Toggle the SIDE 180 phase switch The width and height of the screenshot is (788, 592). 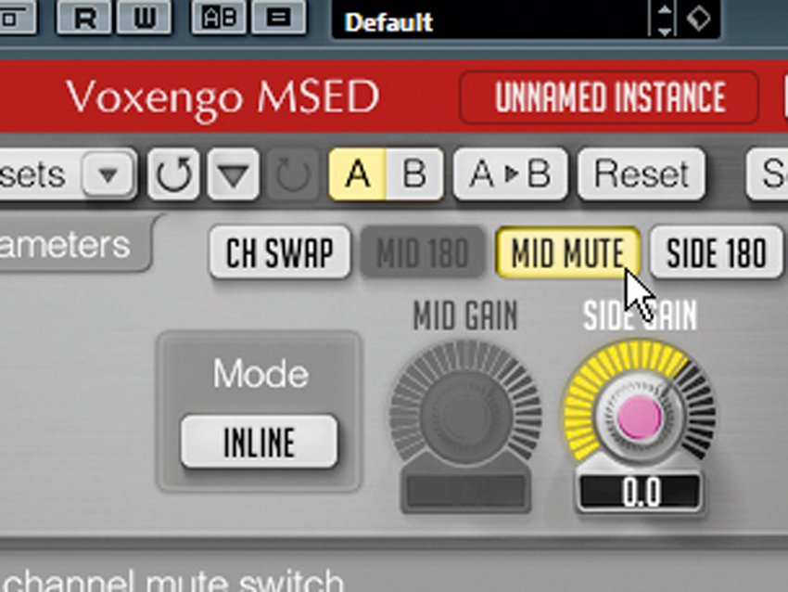pyautogui.click(x=716, y=252)
